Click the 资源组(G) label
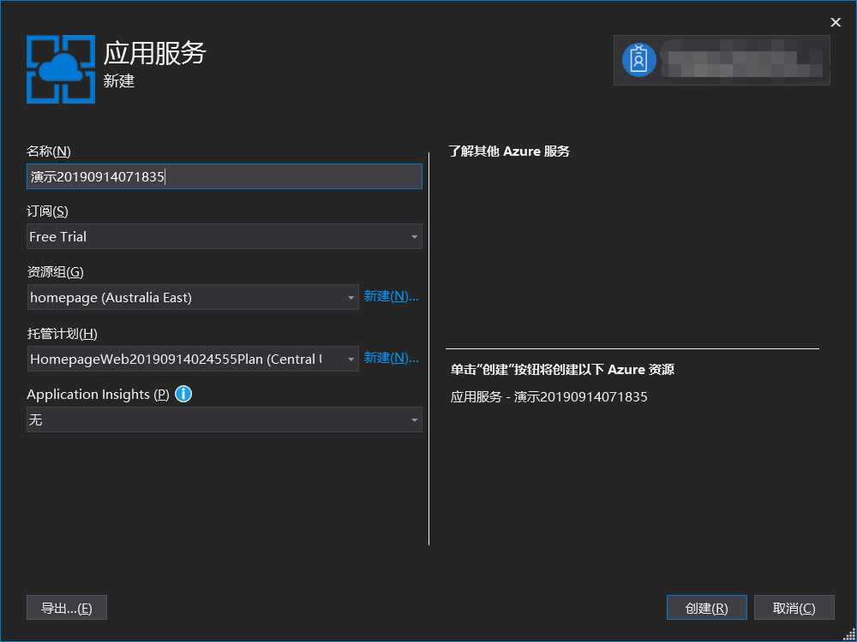 tap(55, 272)
